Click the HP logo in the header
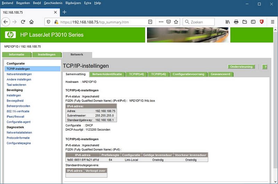 [10, 35]
